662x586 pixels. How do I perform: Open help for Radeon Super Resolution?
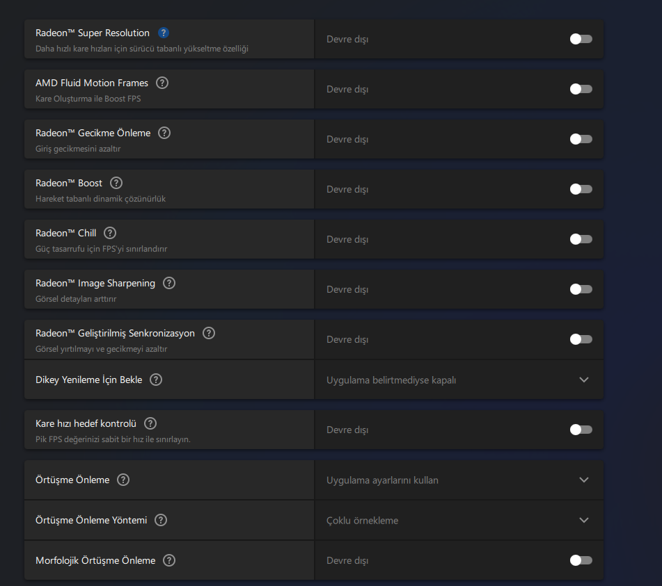164,33
